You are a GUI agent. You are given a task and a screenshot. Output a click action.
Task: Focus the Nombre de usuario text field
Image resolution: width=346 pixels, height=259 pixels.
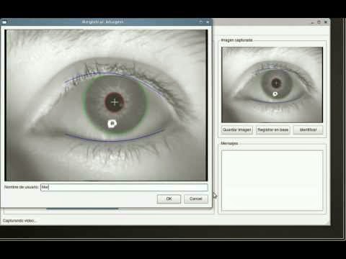pos(124,187)
